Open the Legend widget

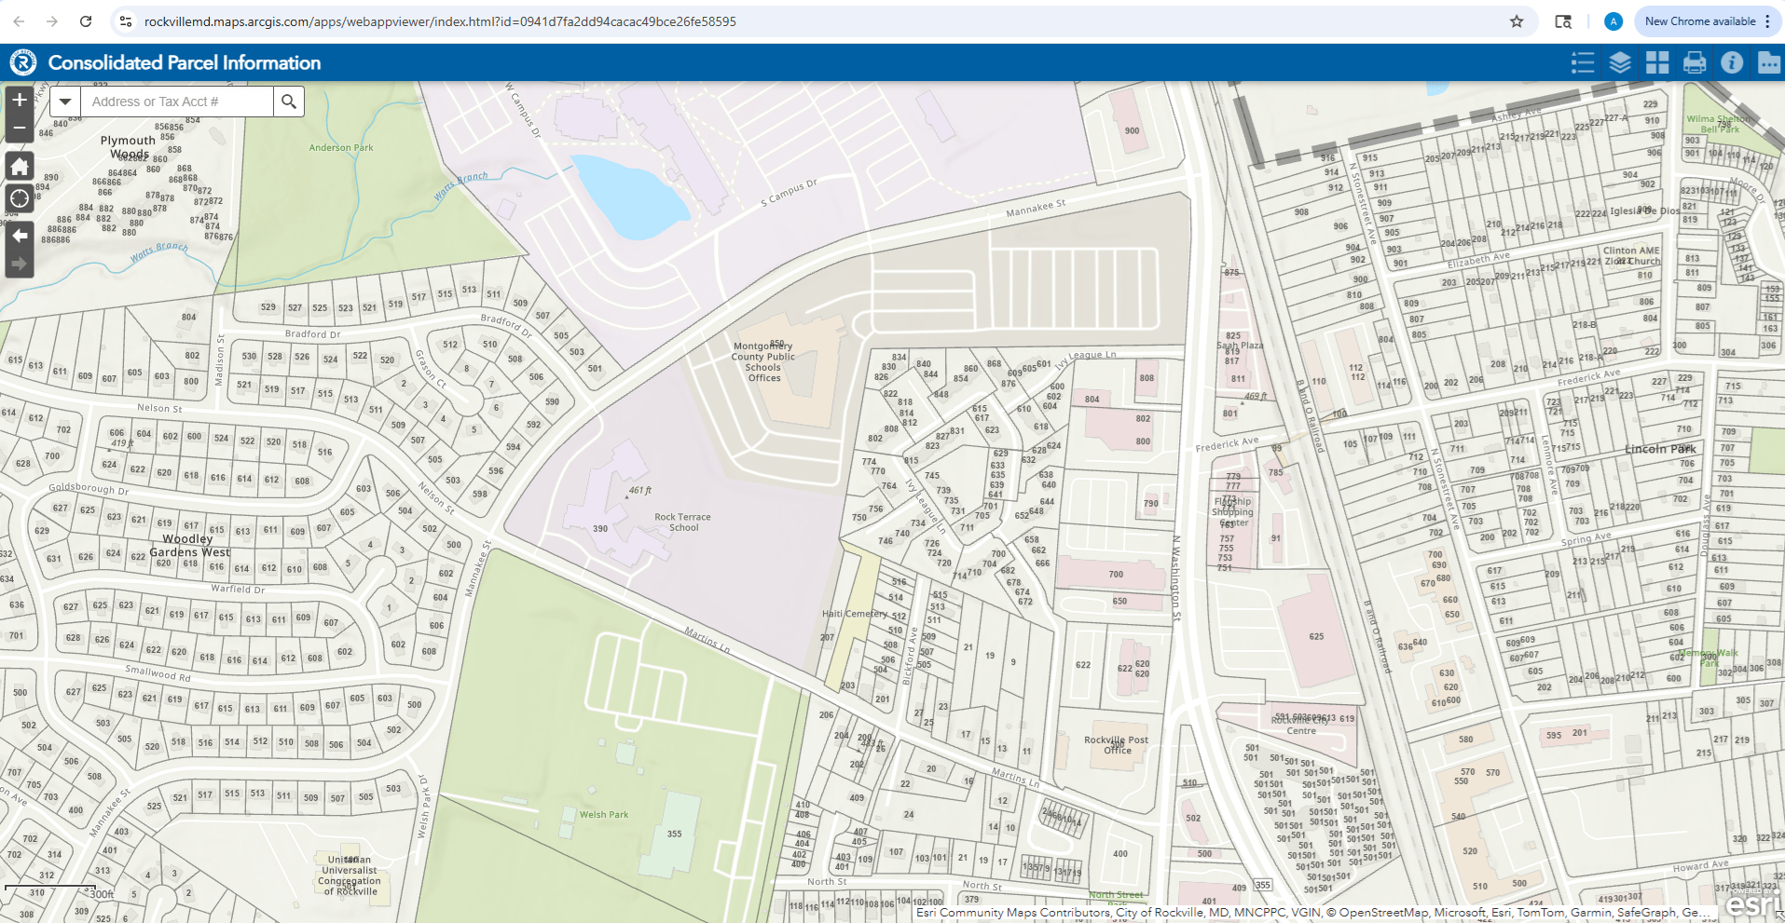1582,62
